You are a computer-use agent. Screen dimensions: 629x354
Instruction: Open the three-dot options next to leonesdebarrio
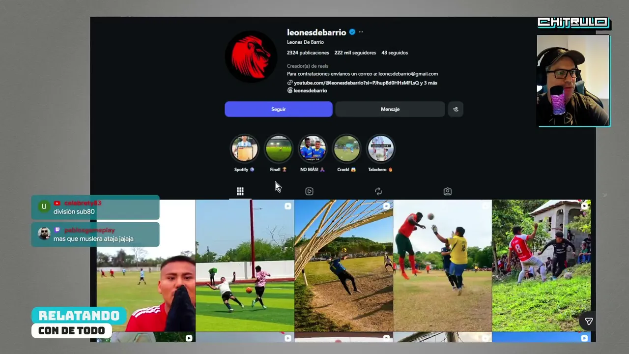361,32
